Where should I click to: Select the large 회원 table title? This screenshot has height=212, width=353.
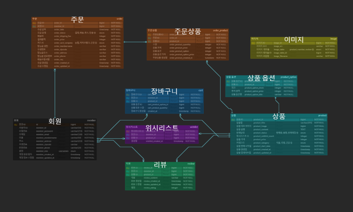click(x=55, y=121)
